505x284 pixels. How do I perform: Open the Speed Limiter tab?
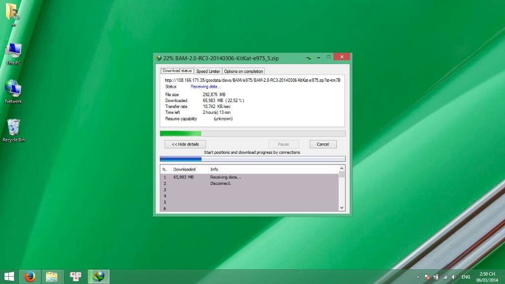click(208, 71)
